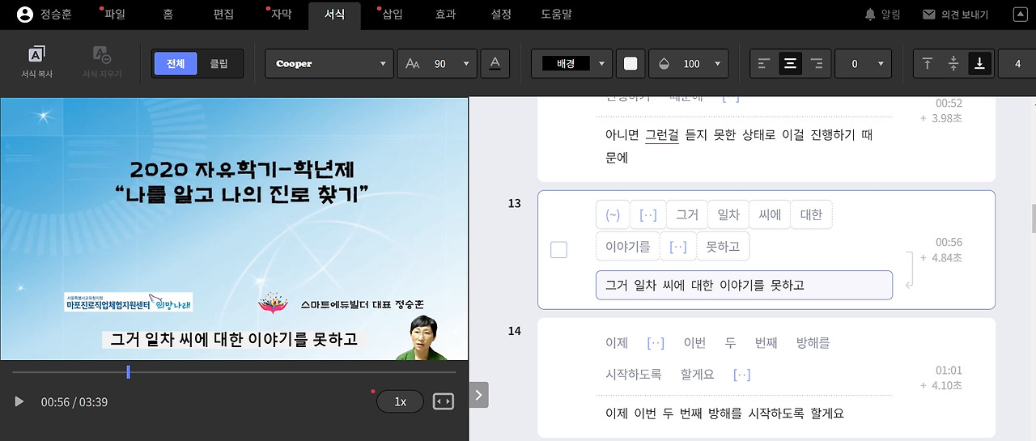This screenshot has height=441, width=1036.
Task: Open horizontal offset 0 dropdown
Action: [x=863, y=64]
